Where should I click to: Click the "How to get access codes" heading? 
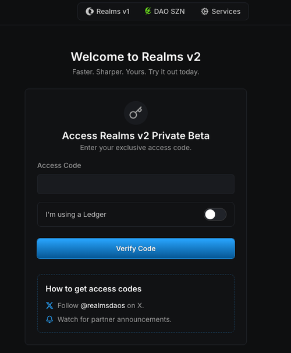[x=94, y=289]
